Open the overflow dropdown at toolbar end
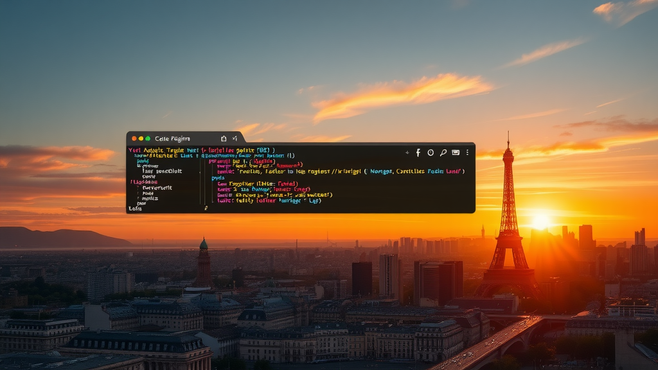Screen dimensions: 658x370 [468, 153]
